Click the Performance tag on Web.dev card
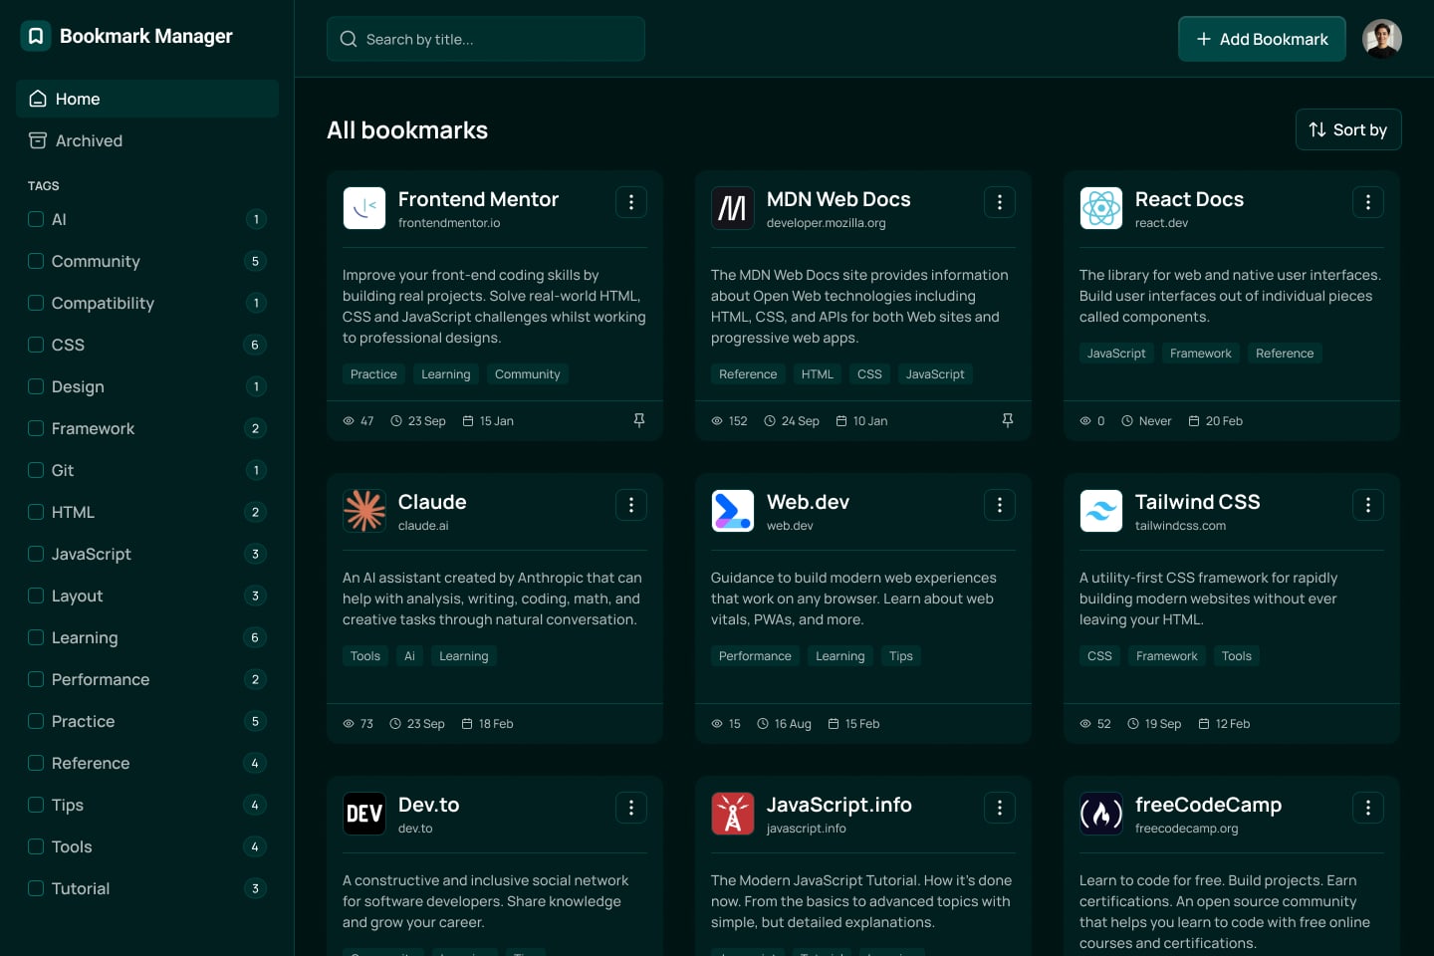The image size is (1434, 956). (x=755, y=656)
